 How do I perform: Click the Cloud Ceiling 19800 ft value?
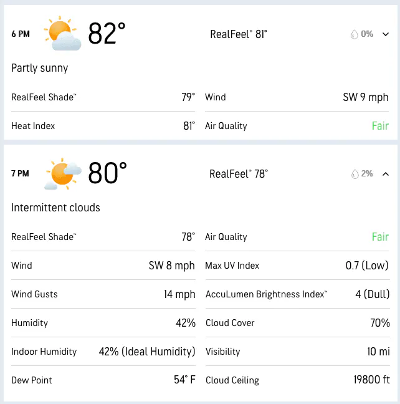[372, 380]
